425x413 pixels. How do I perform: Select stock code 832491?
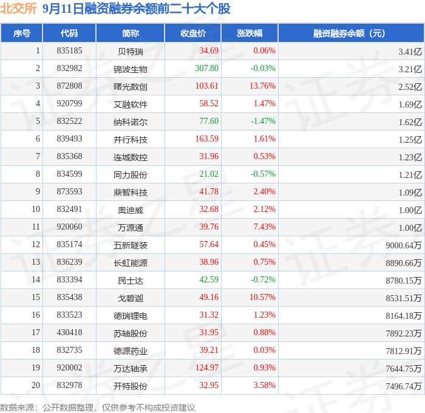(69, 209)
